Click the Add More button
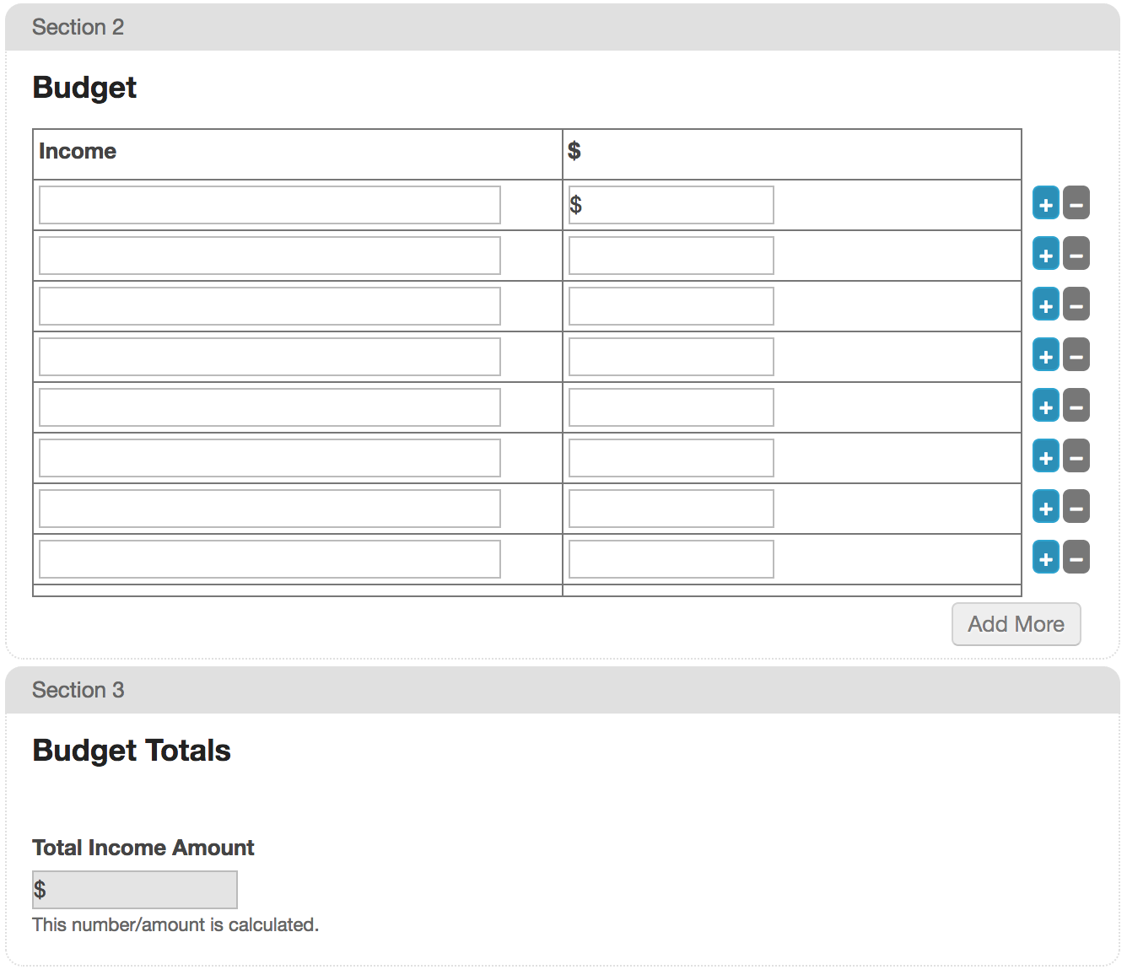Screen dimensions: 1127x975 click(x=1016, y=624)
